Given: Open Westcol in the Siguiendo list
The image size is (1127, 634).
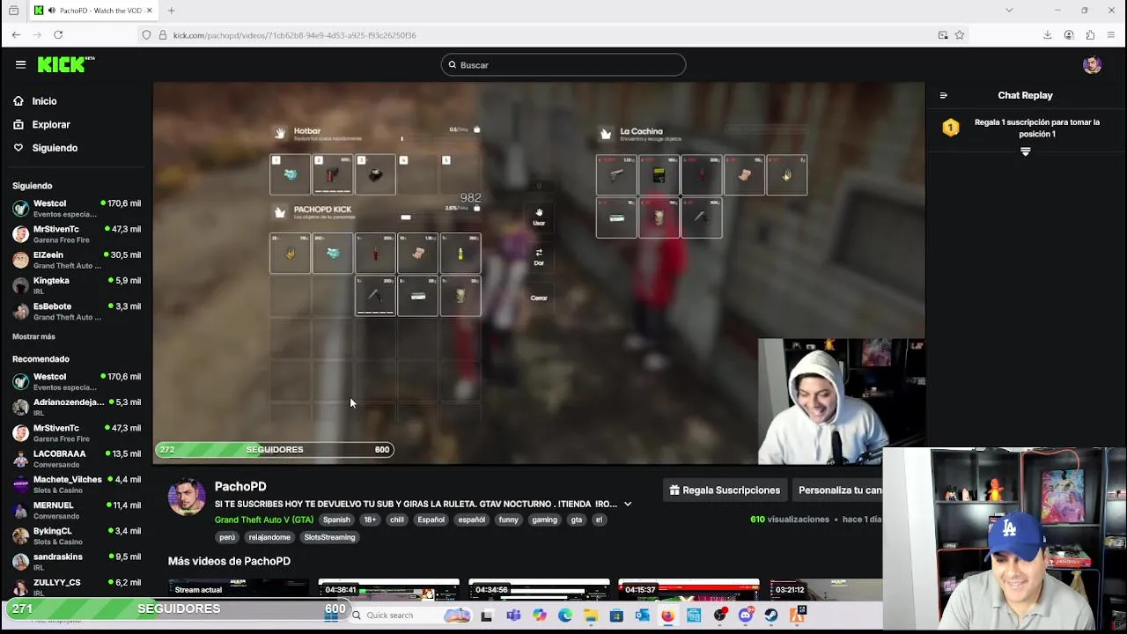Looking at the screenshot, I should [x=77, y=209].
